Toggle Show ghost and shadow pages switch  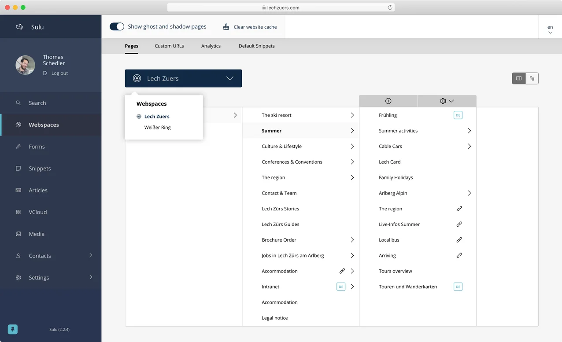pos(117,27)
